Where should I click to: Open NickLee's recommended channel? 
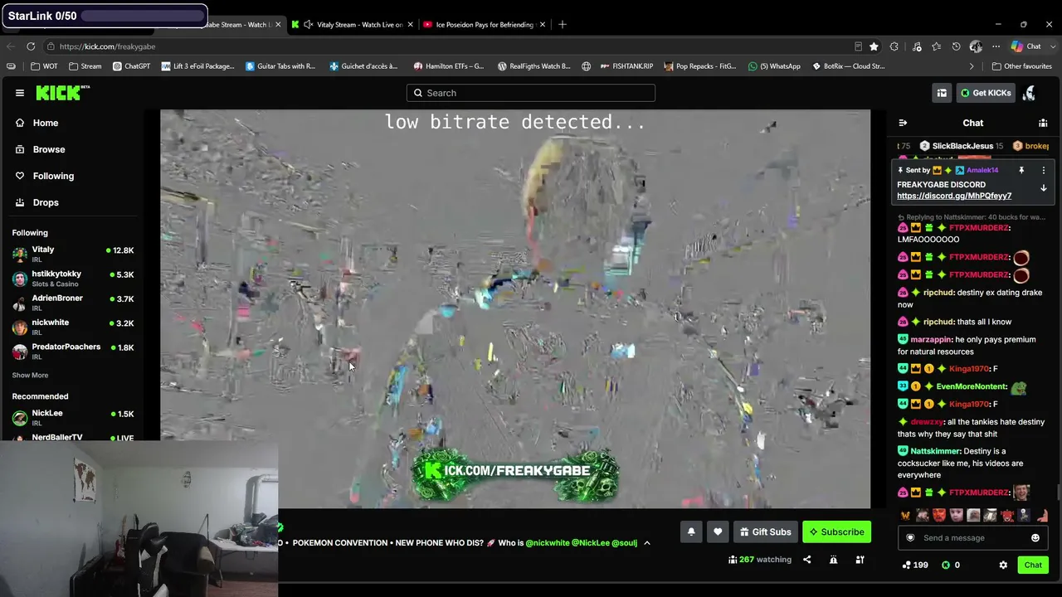[72, 417]
